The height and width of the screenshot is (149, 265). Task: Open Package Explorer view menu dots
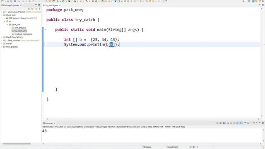39,9
